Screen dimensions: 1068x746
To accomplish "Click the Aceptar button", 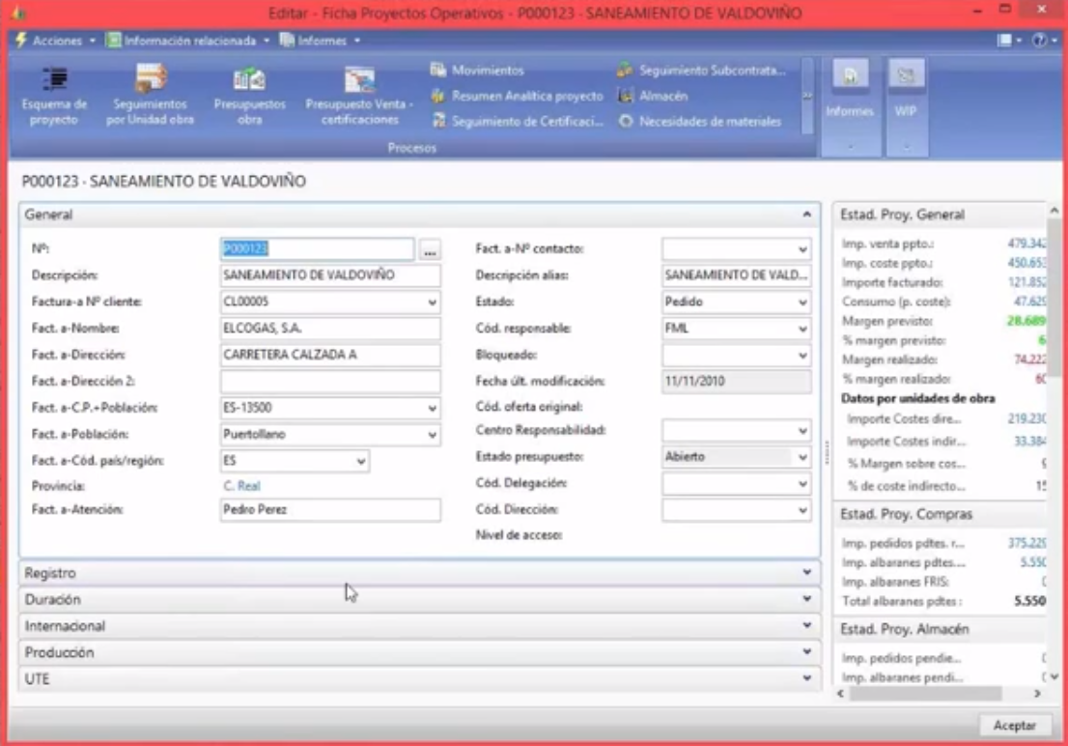I will point(1014,725).
